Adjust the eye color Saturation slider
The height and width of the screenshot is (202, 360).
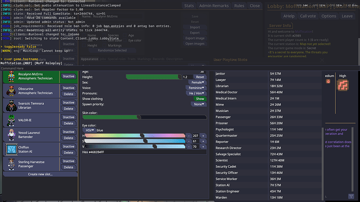pyautogui.click(x=135, y=141)
